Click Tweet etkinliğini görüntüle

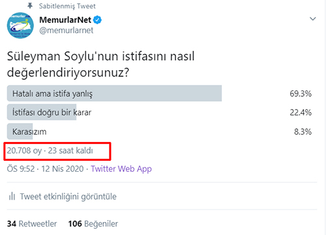click(68, 197)
